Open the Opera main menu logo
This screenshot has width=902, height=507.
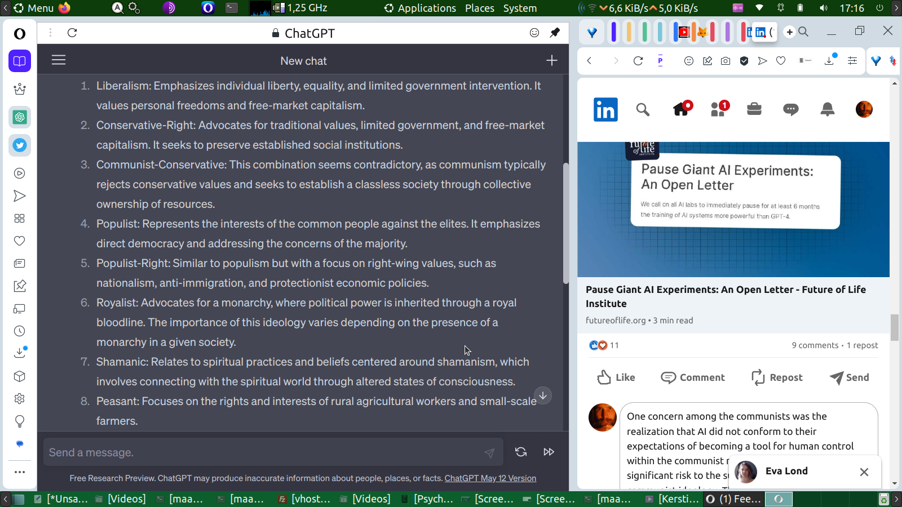pyautogui.click(x=20, y=34)
